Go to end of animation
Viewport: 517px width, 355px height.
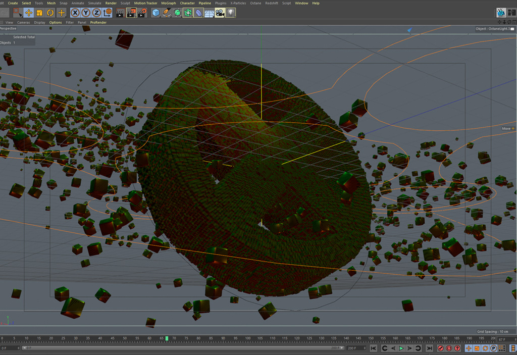[429, 348]
